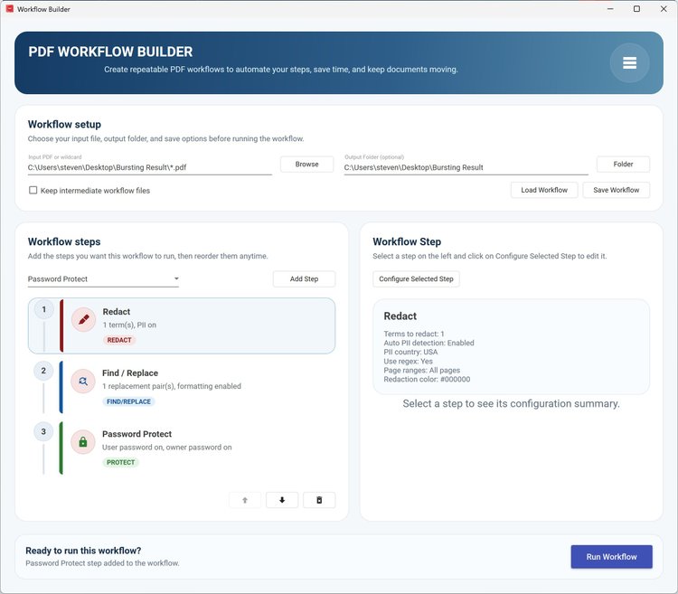Toggle Keep intermediate workflow files checkbox
Screen dimensions: 678x594
point(33,190)
